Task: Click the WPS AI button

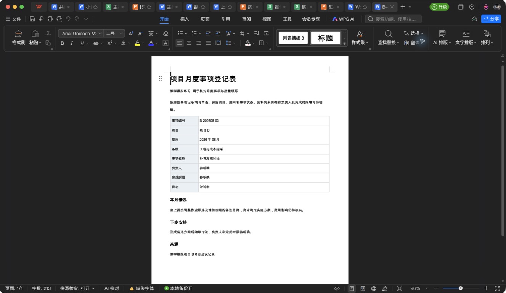Action: point(343,19)
